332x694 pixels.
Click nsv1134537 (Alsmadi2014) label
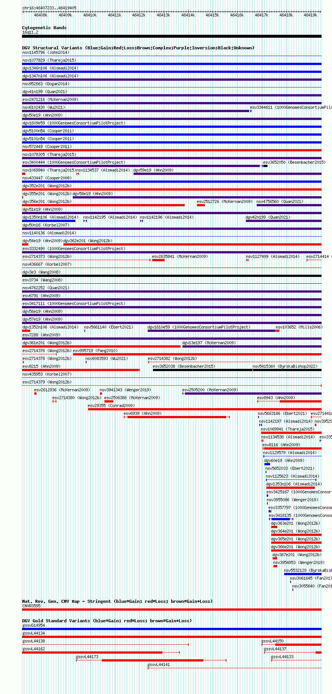[103, 170]
